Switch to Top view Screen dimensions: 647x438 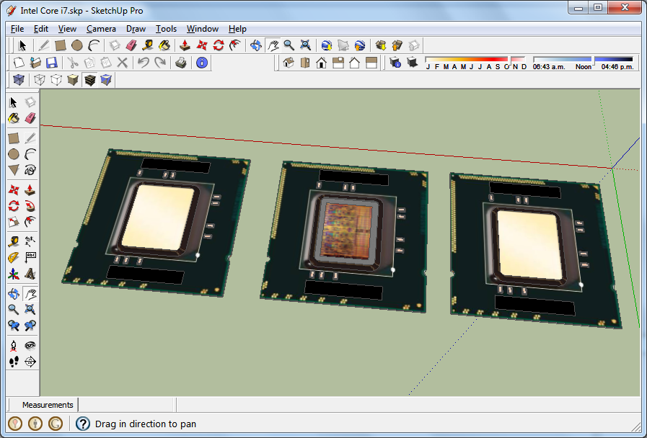click(x=305, y=63)
